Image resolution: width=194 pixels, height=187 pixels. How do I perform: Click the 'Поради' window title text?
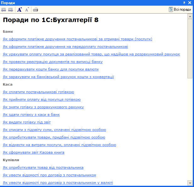click(8, 3)
